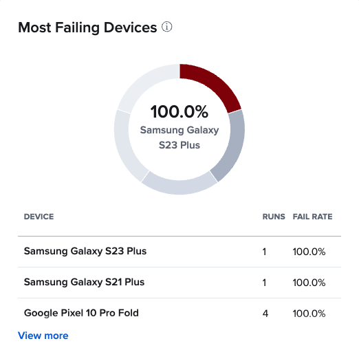359x350 pixels.
Task: Sort by FAIL RATE column header
Action: 312,217
